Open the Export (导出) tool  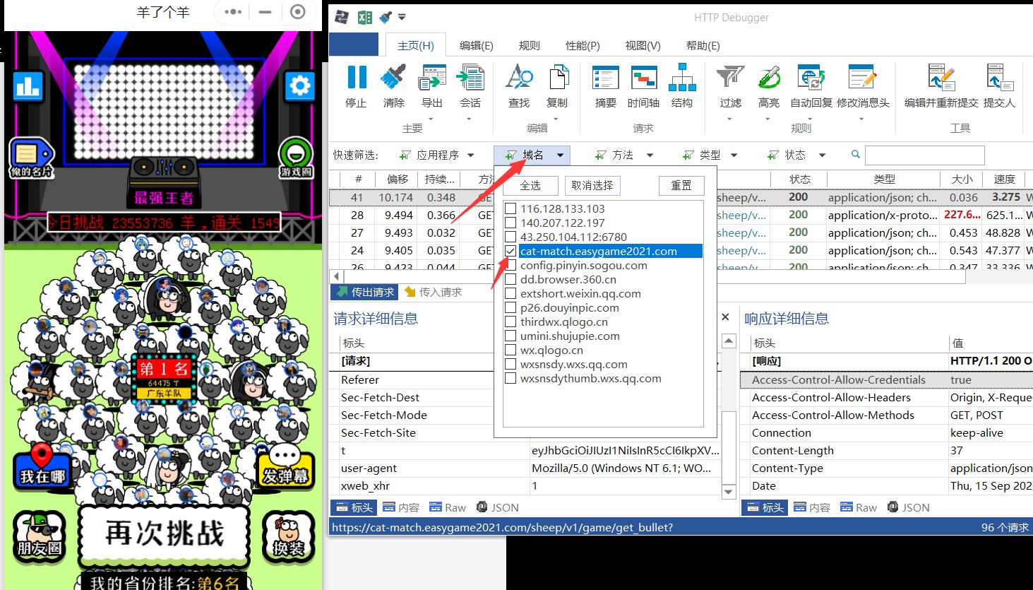(431, 78)
